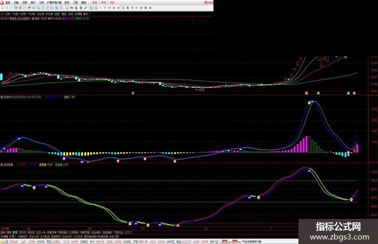
Task: Select the pencil drawing tool icon
Action: pos(85,8)
